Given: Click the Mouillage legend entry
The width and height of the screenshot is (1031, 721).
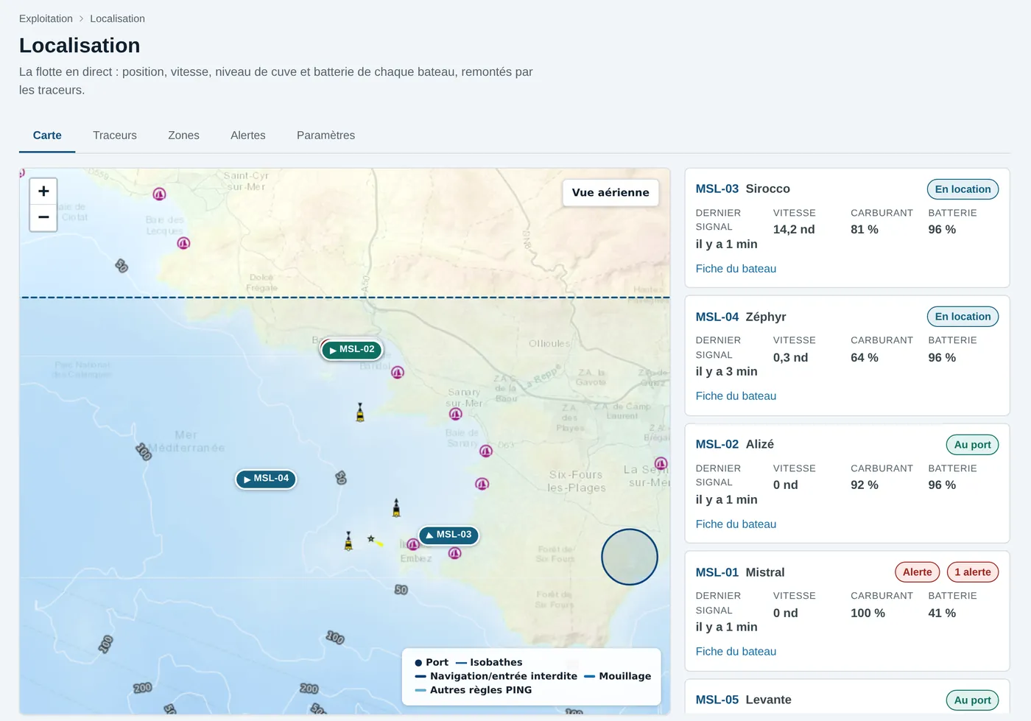Looking at the screenshot, I should tap(618, 676).
